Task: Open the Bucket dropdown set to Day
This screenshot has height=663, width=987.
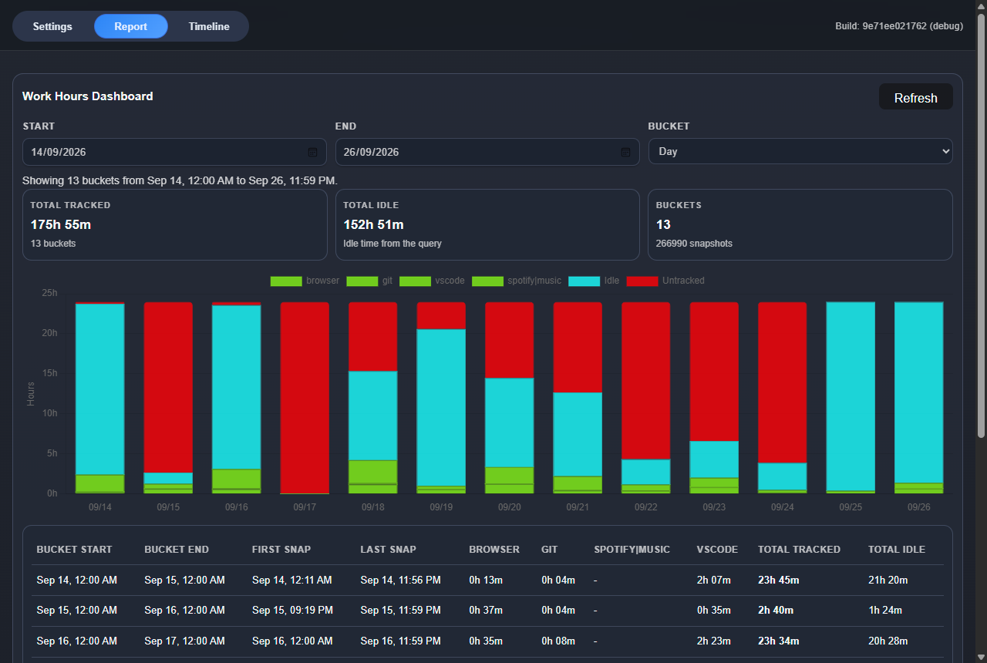Action: click(800, 152)
